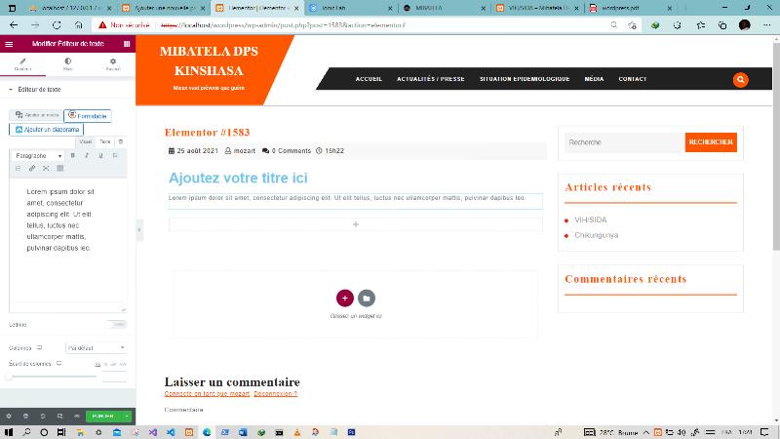
Task: Click the browser home button
Action: (x=79, y=25)
